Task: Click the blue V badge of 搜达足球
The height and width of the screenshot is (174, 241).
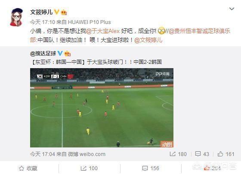Action: (60, 53)
